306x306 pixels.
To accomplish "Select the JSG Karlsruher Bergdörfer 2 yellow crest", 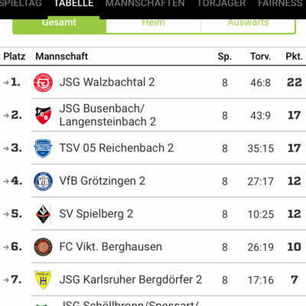I will point(43,280).
